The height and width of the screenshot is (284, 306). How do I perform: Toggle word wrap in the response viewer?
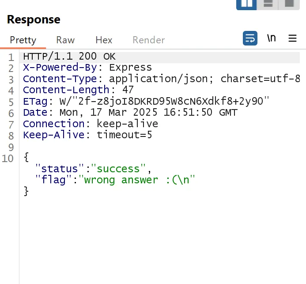(x=250, y=38)
